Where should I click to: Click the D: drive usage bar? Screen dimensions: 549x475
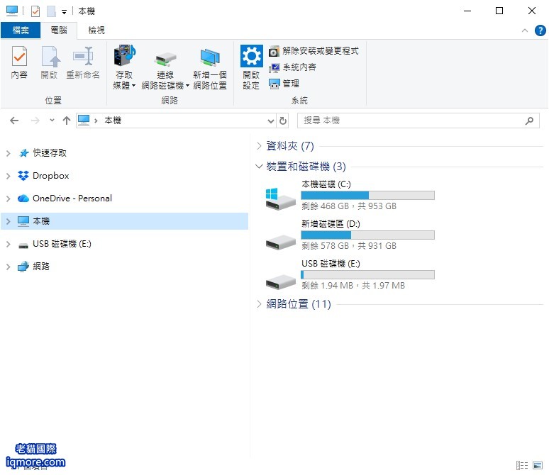click(x=367, y=235)
